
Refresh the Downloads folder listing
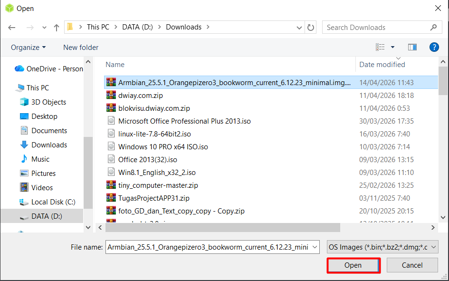click(311, 28)
